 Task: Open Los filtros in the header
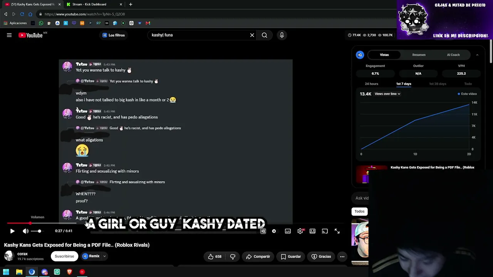click(113, 35)
